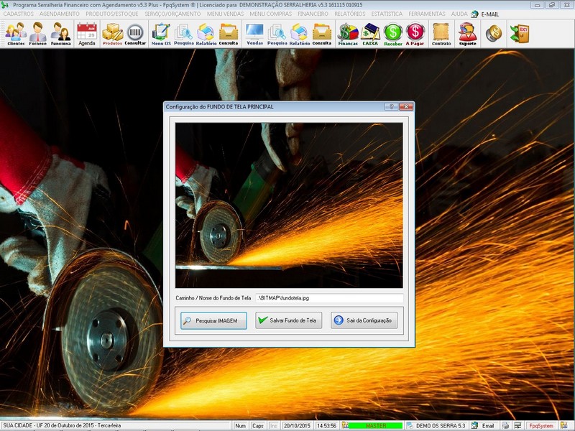Open the SERVIÇO/ORÇAMENTO menu
This screenshot has width=575, height=431.
click(172, 14)
